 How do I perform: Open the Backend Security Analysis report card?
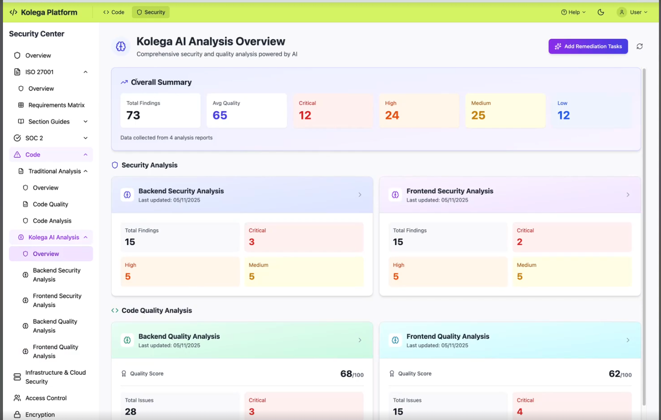[x=242, y=194]
